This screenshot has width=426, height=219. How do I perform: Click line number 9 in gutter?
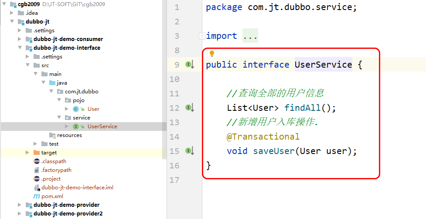tap(177, 65)
